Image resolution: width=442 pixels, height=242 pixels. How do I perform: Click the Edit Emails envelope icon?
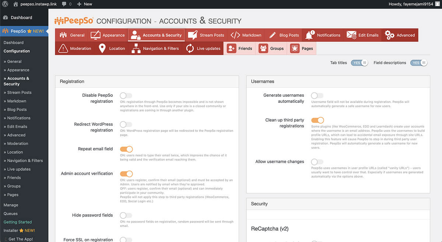pyautogui.click(x=351, y=35)
